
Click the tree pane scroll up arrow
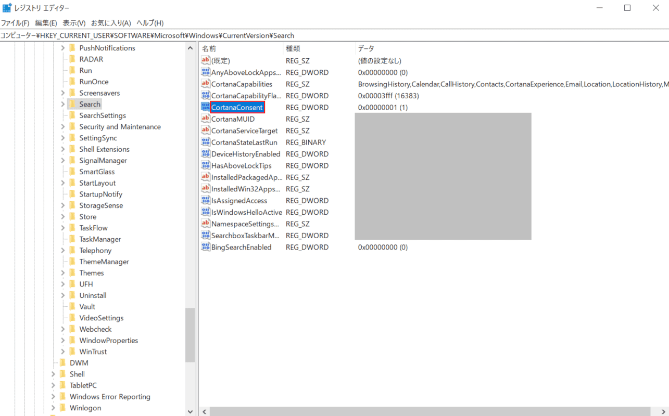point(190,48)
